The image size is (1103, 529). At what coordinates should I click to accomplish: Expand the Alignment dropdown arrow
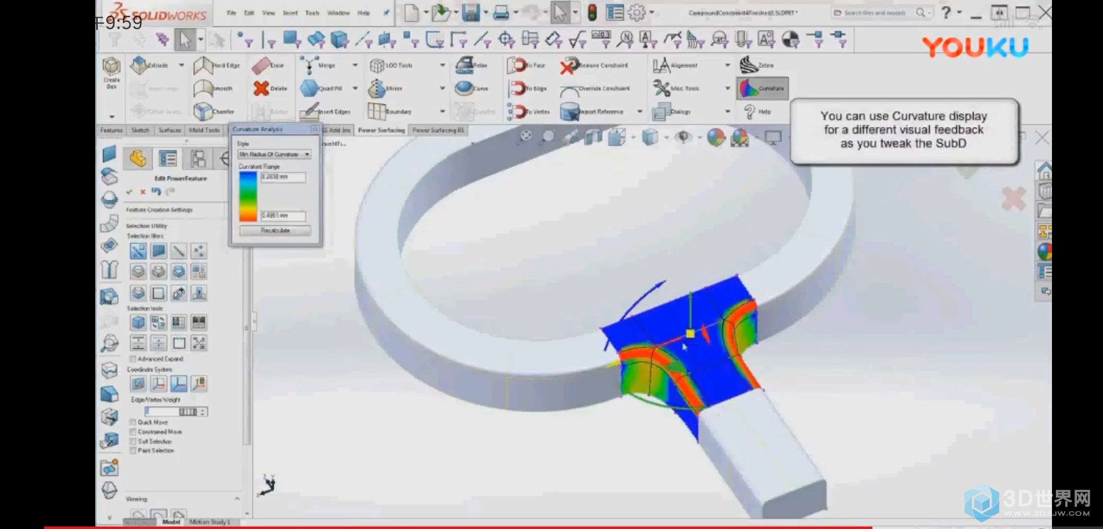click(728, 65)
